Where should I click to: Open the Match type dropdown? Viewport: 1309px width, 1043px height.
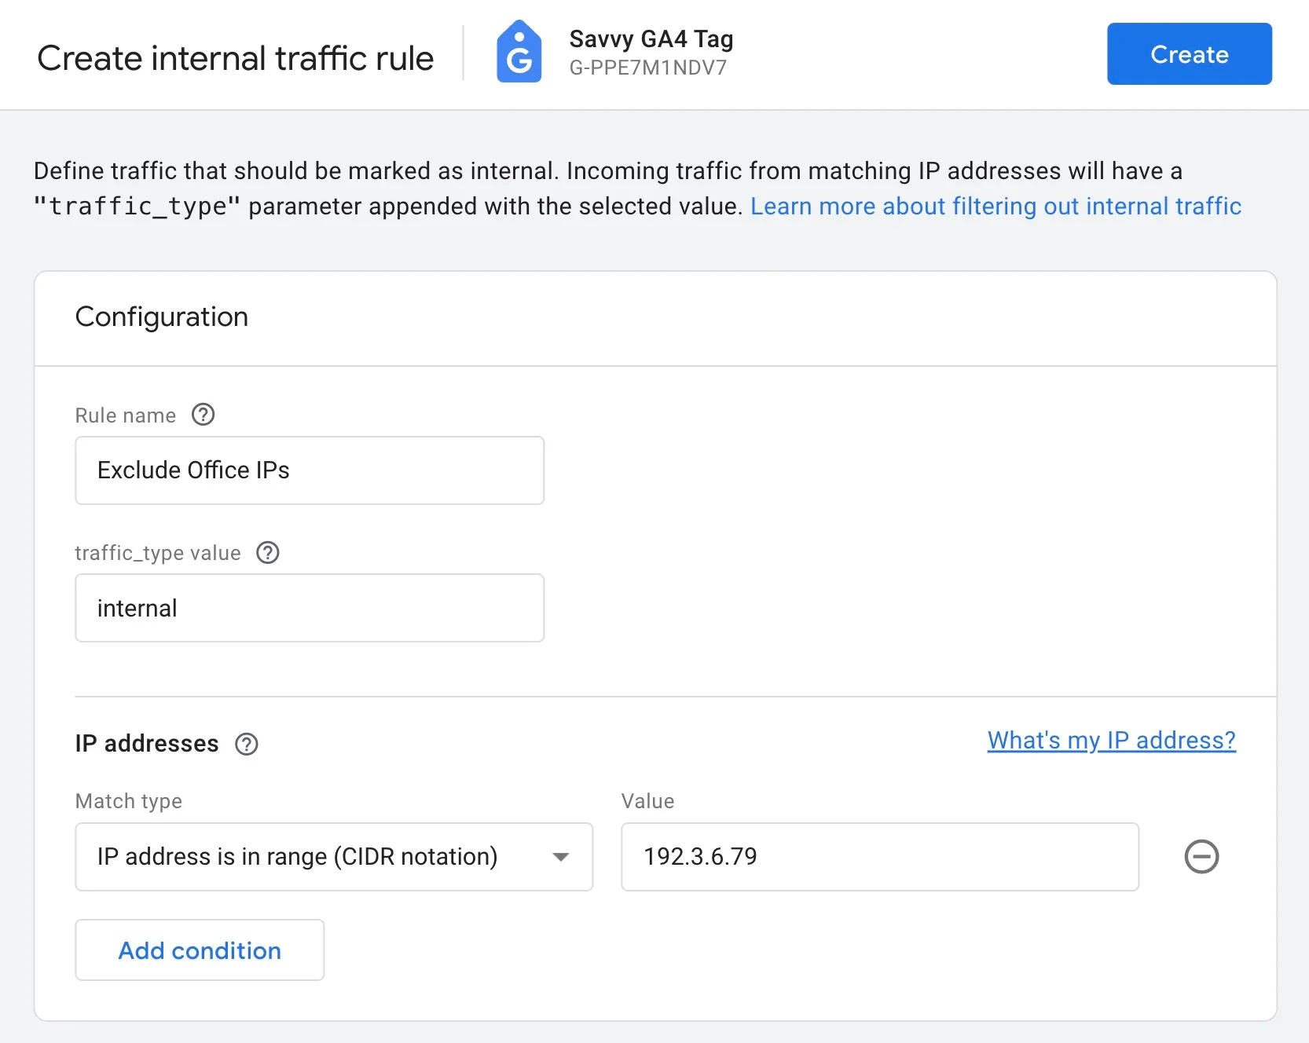tap(334, 857)
